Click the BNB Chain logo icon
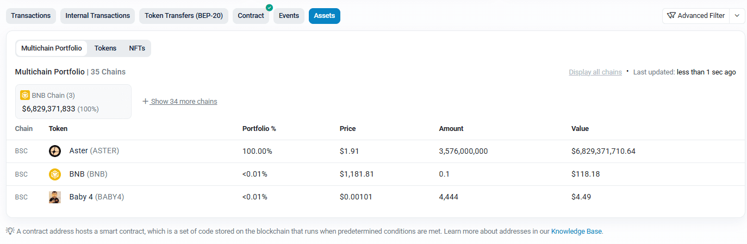The width and height of the screenshot is (747, 244). pos(25,95)
